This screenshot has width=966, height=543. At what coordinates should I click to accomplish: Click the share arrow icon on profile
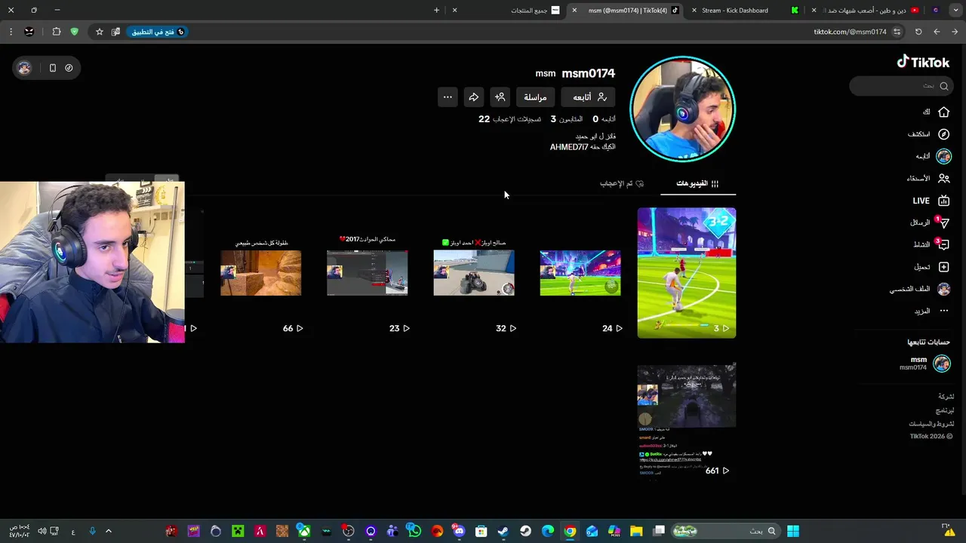click(x=473, y=97)
